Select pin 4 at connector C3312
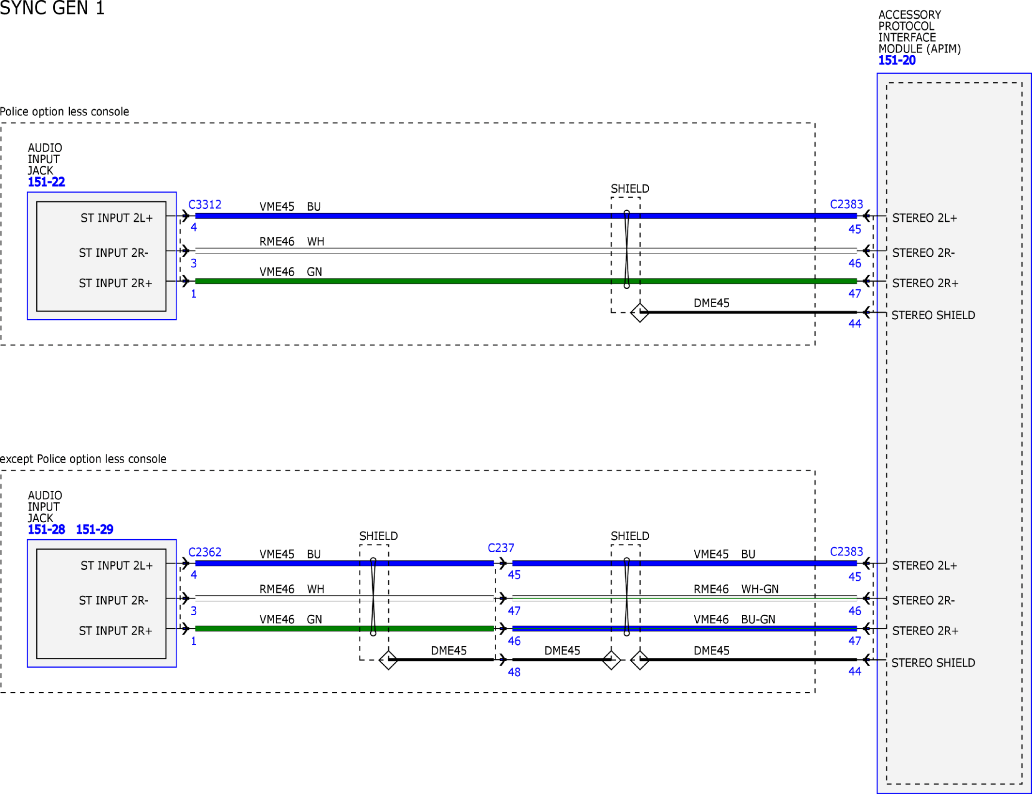This screenshot has width=1032, height=794. [194, 227]
